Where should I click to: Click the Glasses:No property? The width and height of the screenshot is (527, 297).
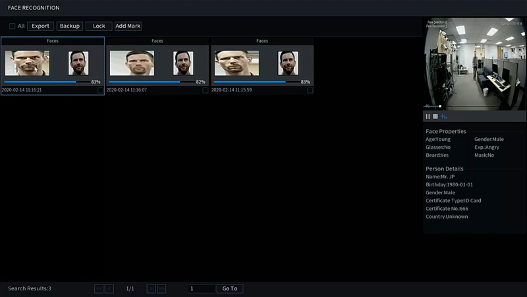pos(438,147)
